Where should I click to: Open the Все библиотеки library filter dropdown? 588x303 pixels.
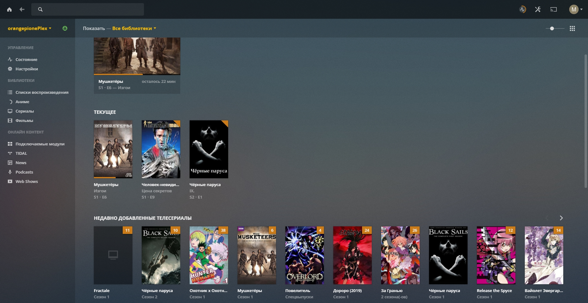click(134, 28)
